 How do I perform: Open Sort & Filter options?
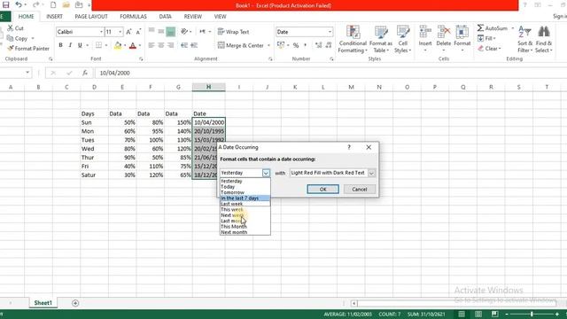(x=525, y=39)
